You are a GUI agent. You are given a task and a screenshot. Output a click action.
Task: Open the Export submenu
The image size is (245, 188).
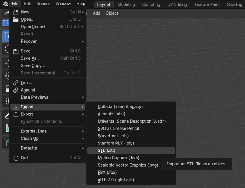(x=26, y=114)
